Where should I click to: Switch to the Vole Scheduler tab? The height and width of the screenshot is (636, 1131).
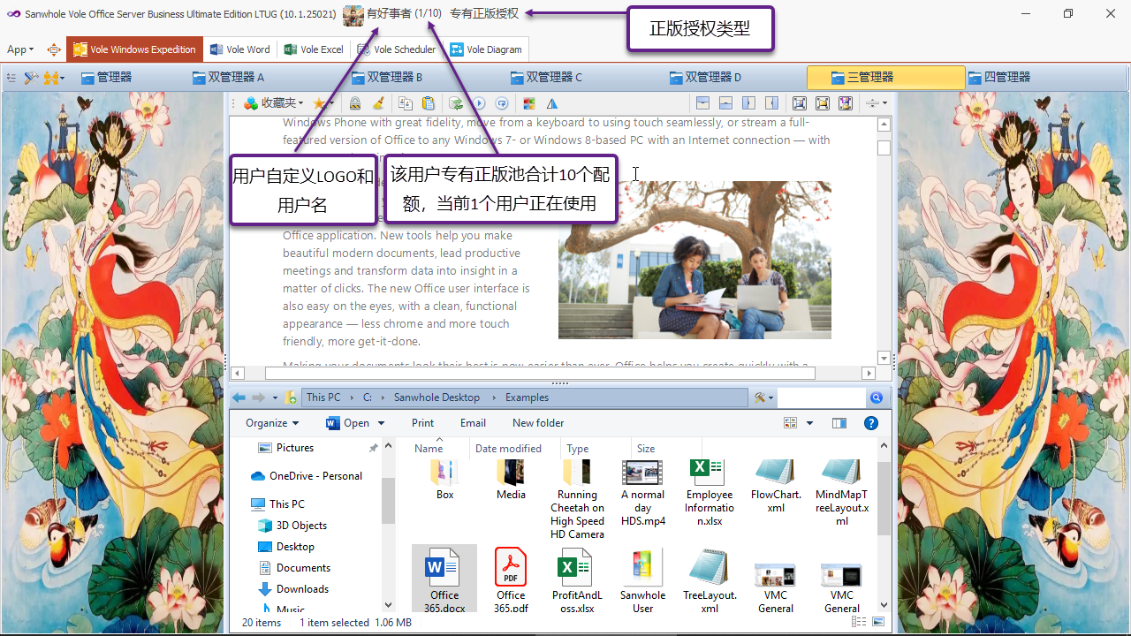click(396, 49)
